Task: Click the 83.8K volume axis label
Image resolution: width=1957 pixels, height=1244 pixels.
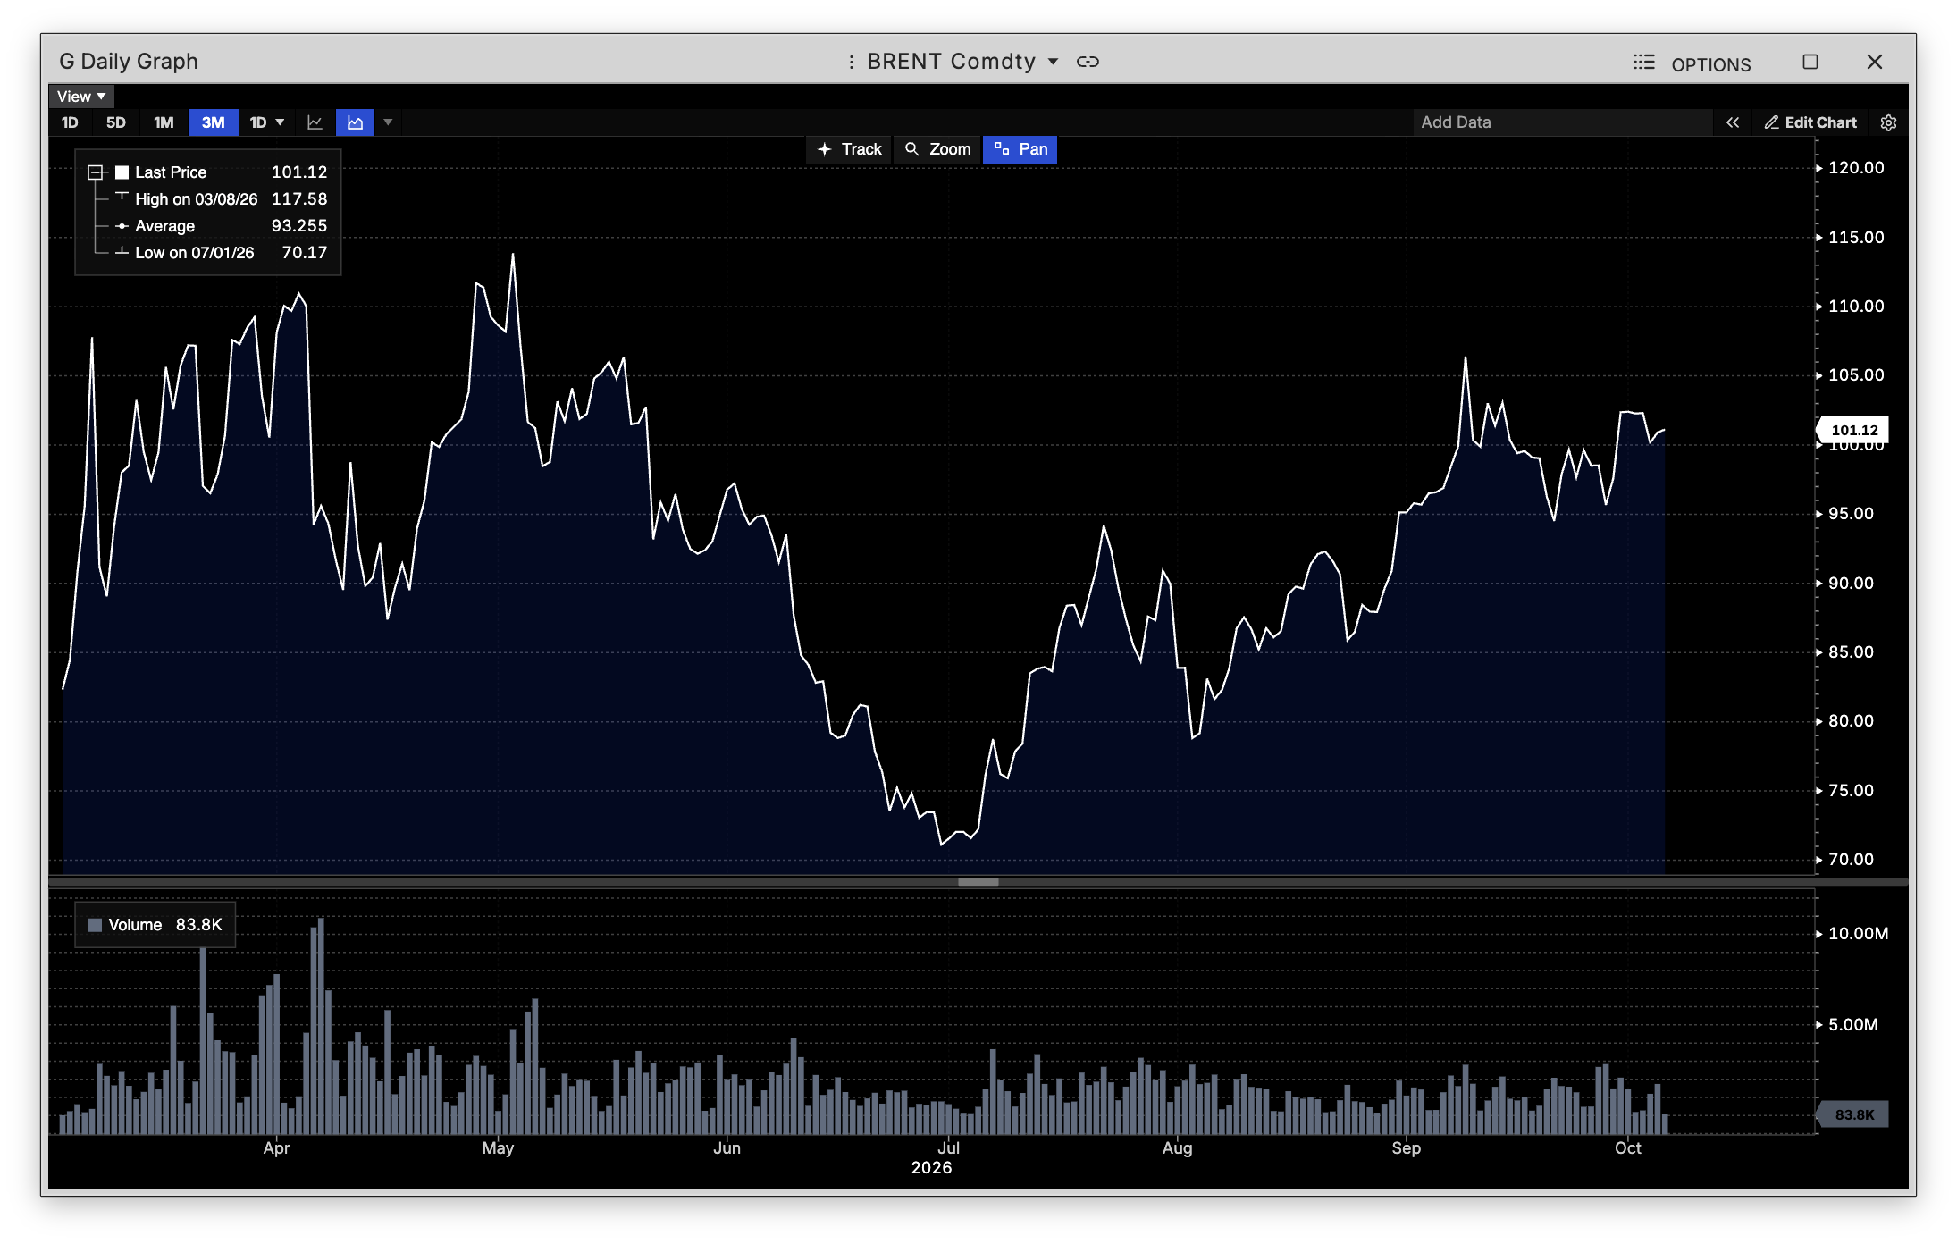Action: (1852, 1114)
